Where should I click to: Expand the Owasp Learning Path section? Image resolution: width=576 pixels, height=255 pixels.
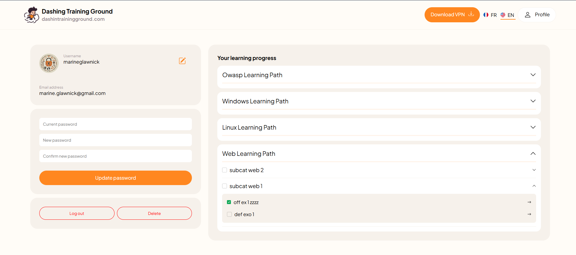pyautogui.click(x=533, y=75)
